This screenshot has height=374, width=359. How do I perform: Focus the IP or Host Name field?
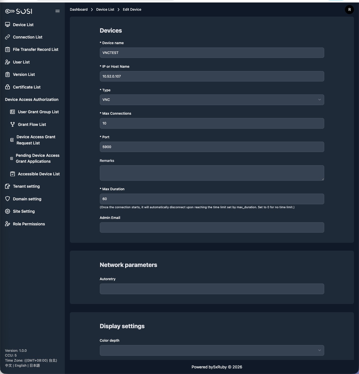coord(212,76)
